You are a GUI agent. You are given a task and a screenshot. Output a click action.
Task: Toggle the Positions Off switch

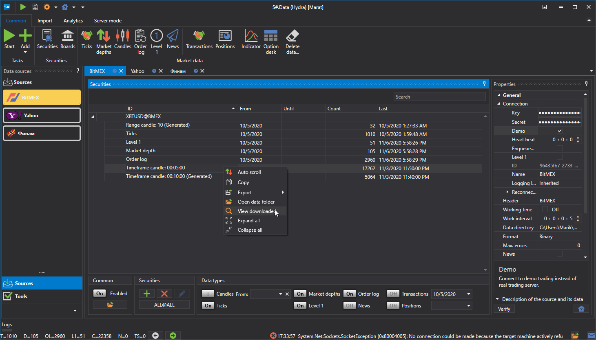[393, 306]
